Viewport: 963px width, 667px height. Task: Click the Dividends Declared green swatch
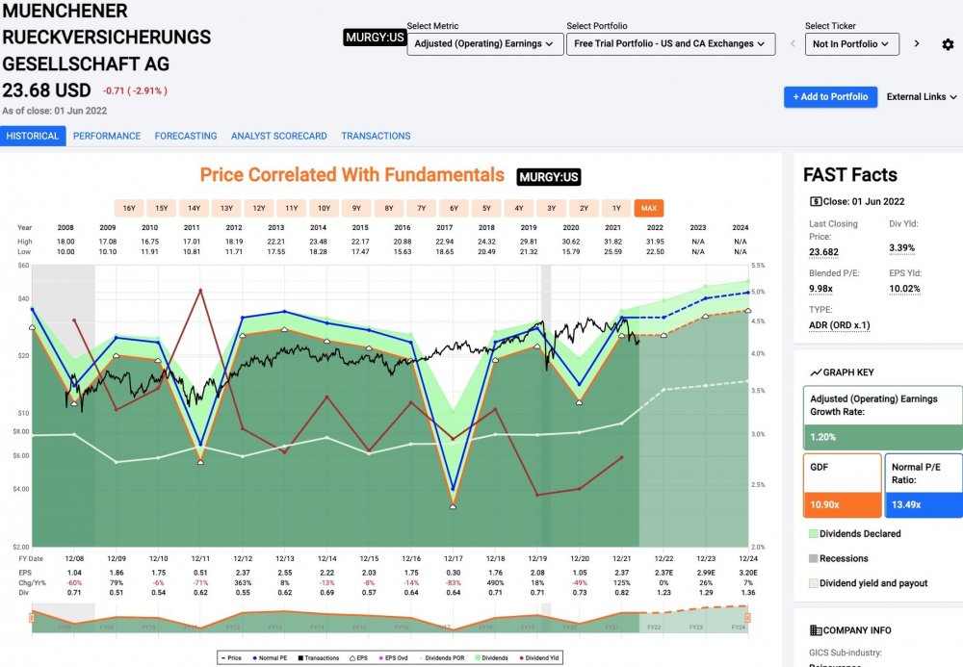(814, 533)
